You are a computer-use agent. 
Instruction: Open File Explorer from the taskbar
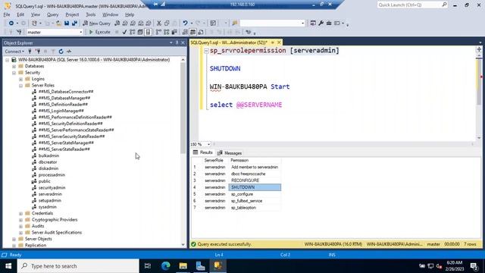(x=183, y=266)
